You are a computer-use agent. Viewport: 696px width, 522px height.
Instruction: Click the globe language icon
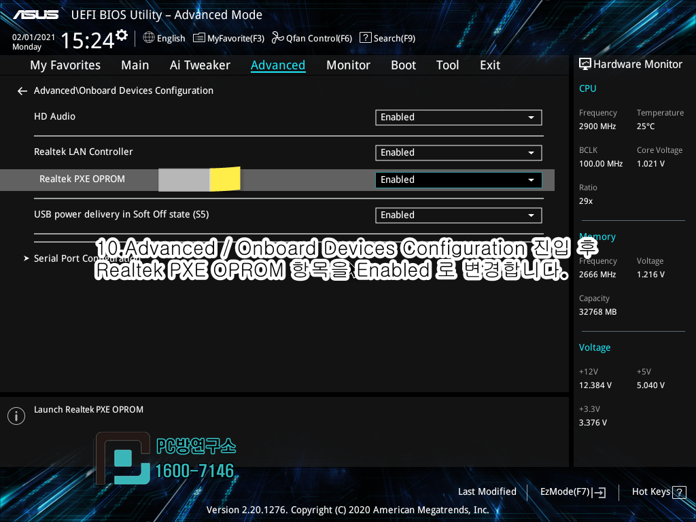pos(149,38)
